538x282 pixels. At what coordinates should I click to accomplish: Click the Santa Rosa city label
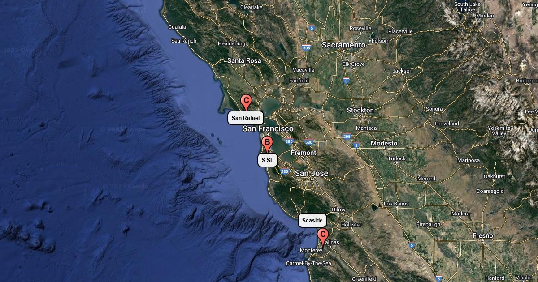(244, 60)
